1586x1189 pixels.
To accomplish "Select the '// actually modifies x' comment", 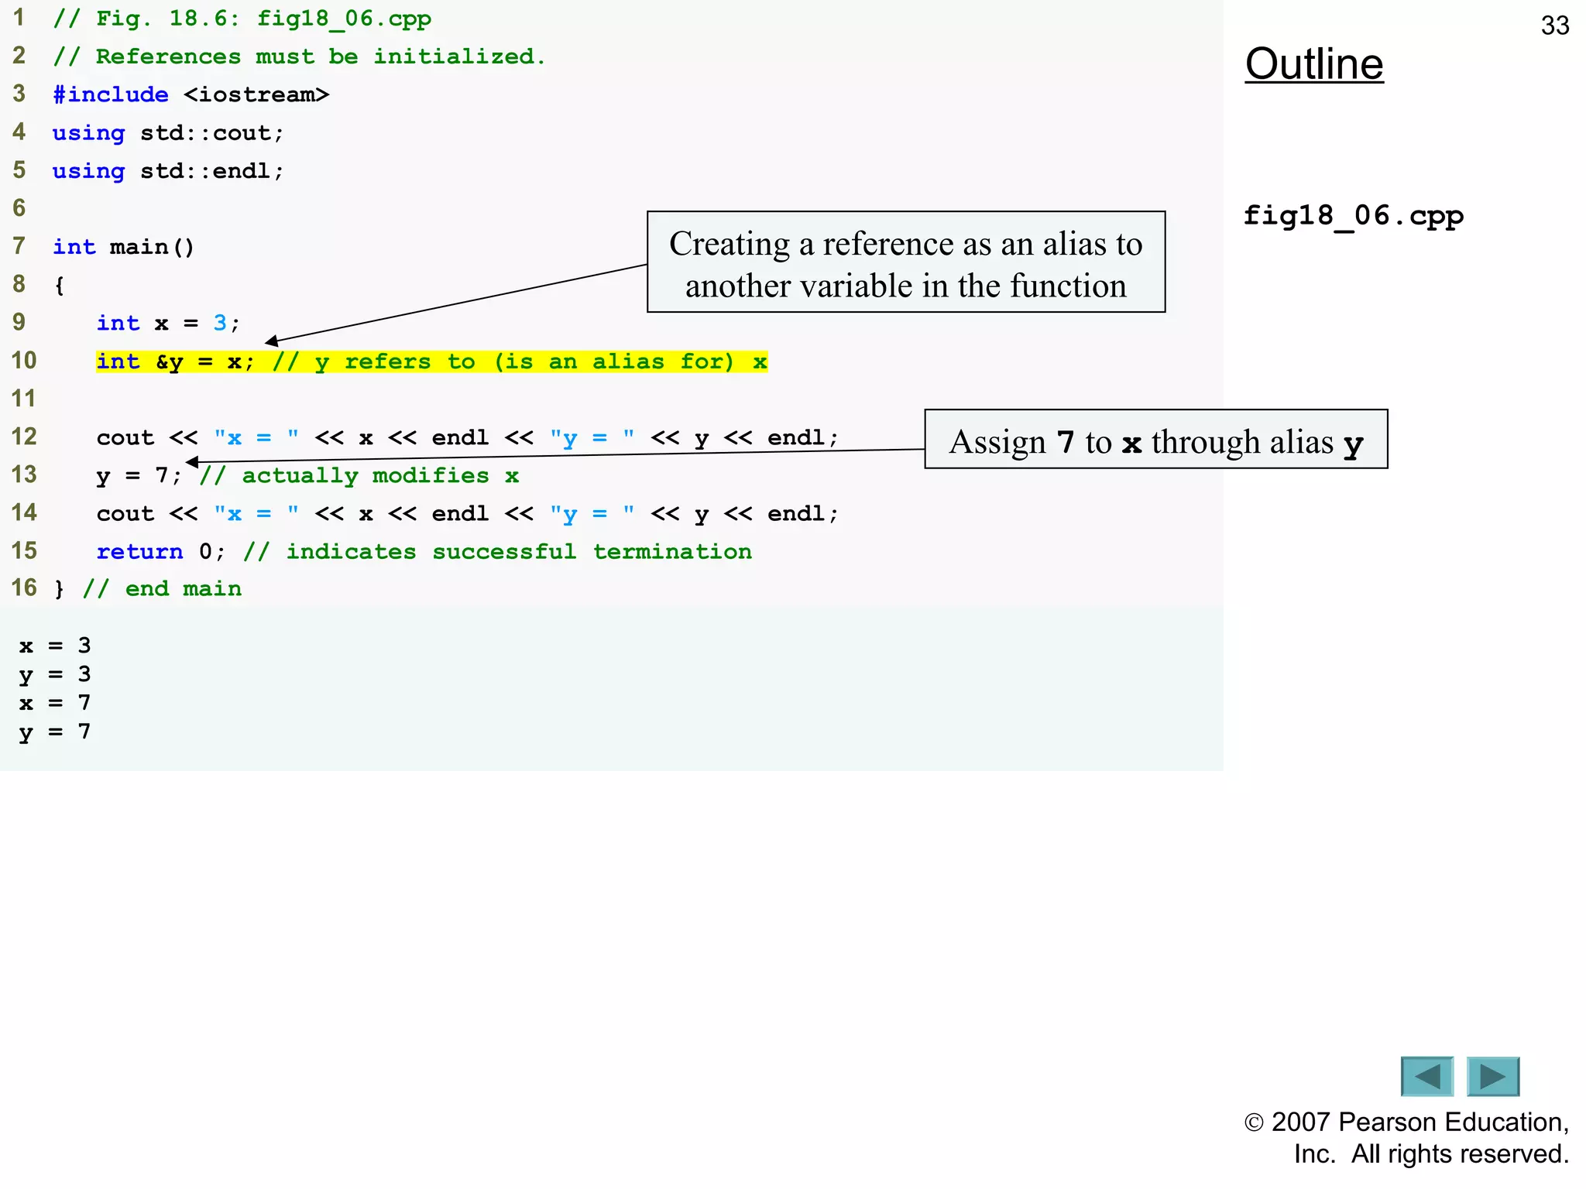I will (x=359, y=475).
